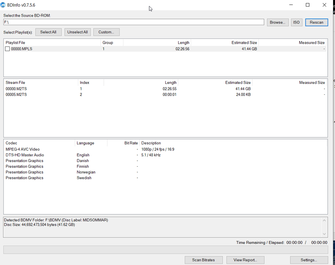Open Settings... dialog
The height and width of the screenshot is (265, 335).
click(309, 260)
